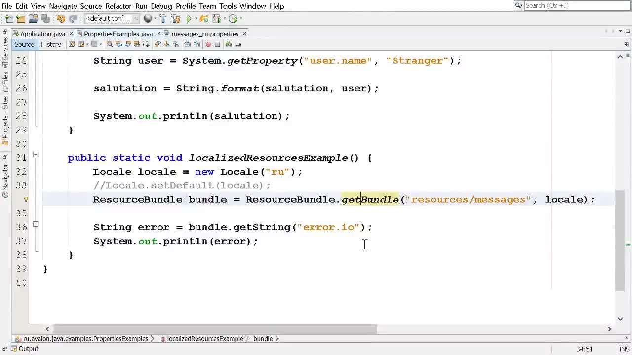Click the Open Project toolbar icon
The width and height of the screenshot is (632, 355).
(x=33, y=19)
